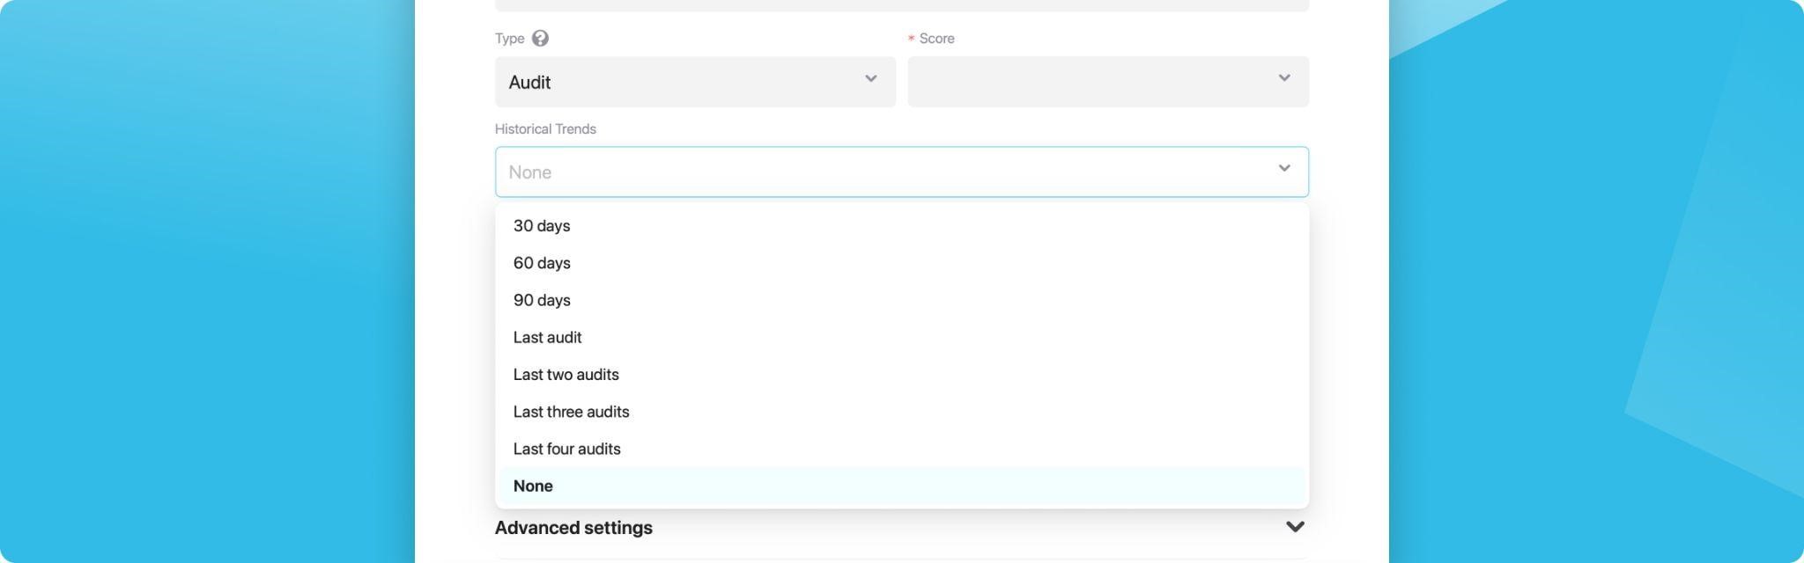Click the Type field label text
The width and height of the screenshot is (1804, 563).
point(509,39)
